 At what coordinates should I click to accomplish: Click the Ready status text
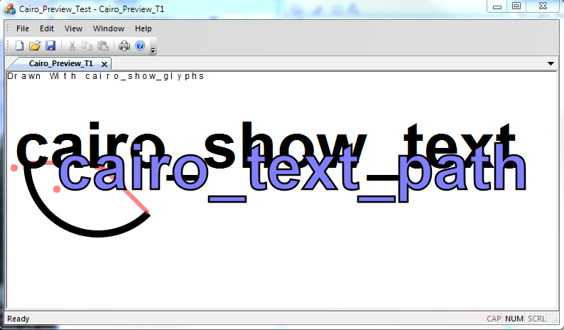pyautogui.click(x=18, y=319)
